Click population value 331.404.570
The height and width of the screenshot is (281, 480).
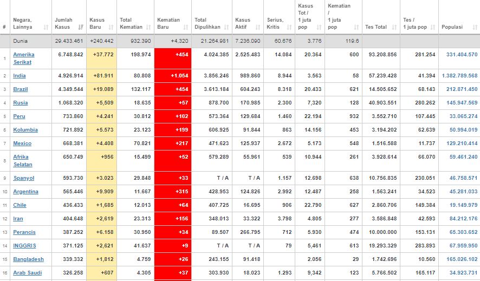click(462, 55)
